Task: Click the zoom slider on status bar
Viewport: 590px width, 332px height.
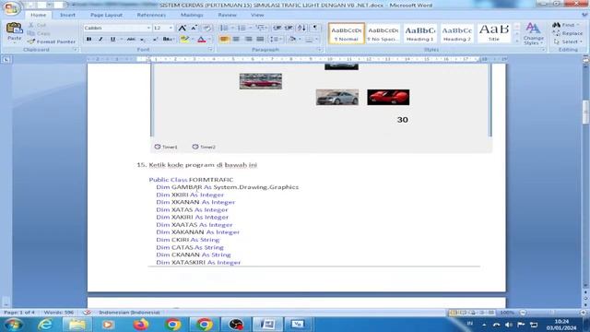Action: (x=553, y=313)
